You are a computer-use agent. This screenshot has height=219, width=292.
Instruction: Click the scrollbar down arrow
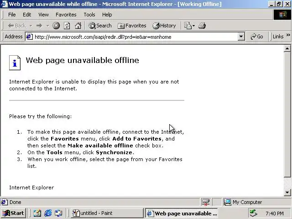(287, 193)
